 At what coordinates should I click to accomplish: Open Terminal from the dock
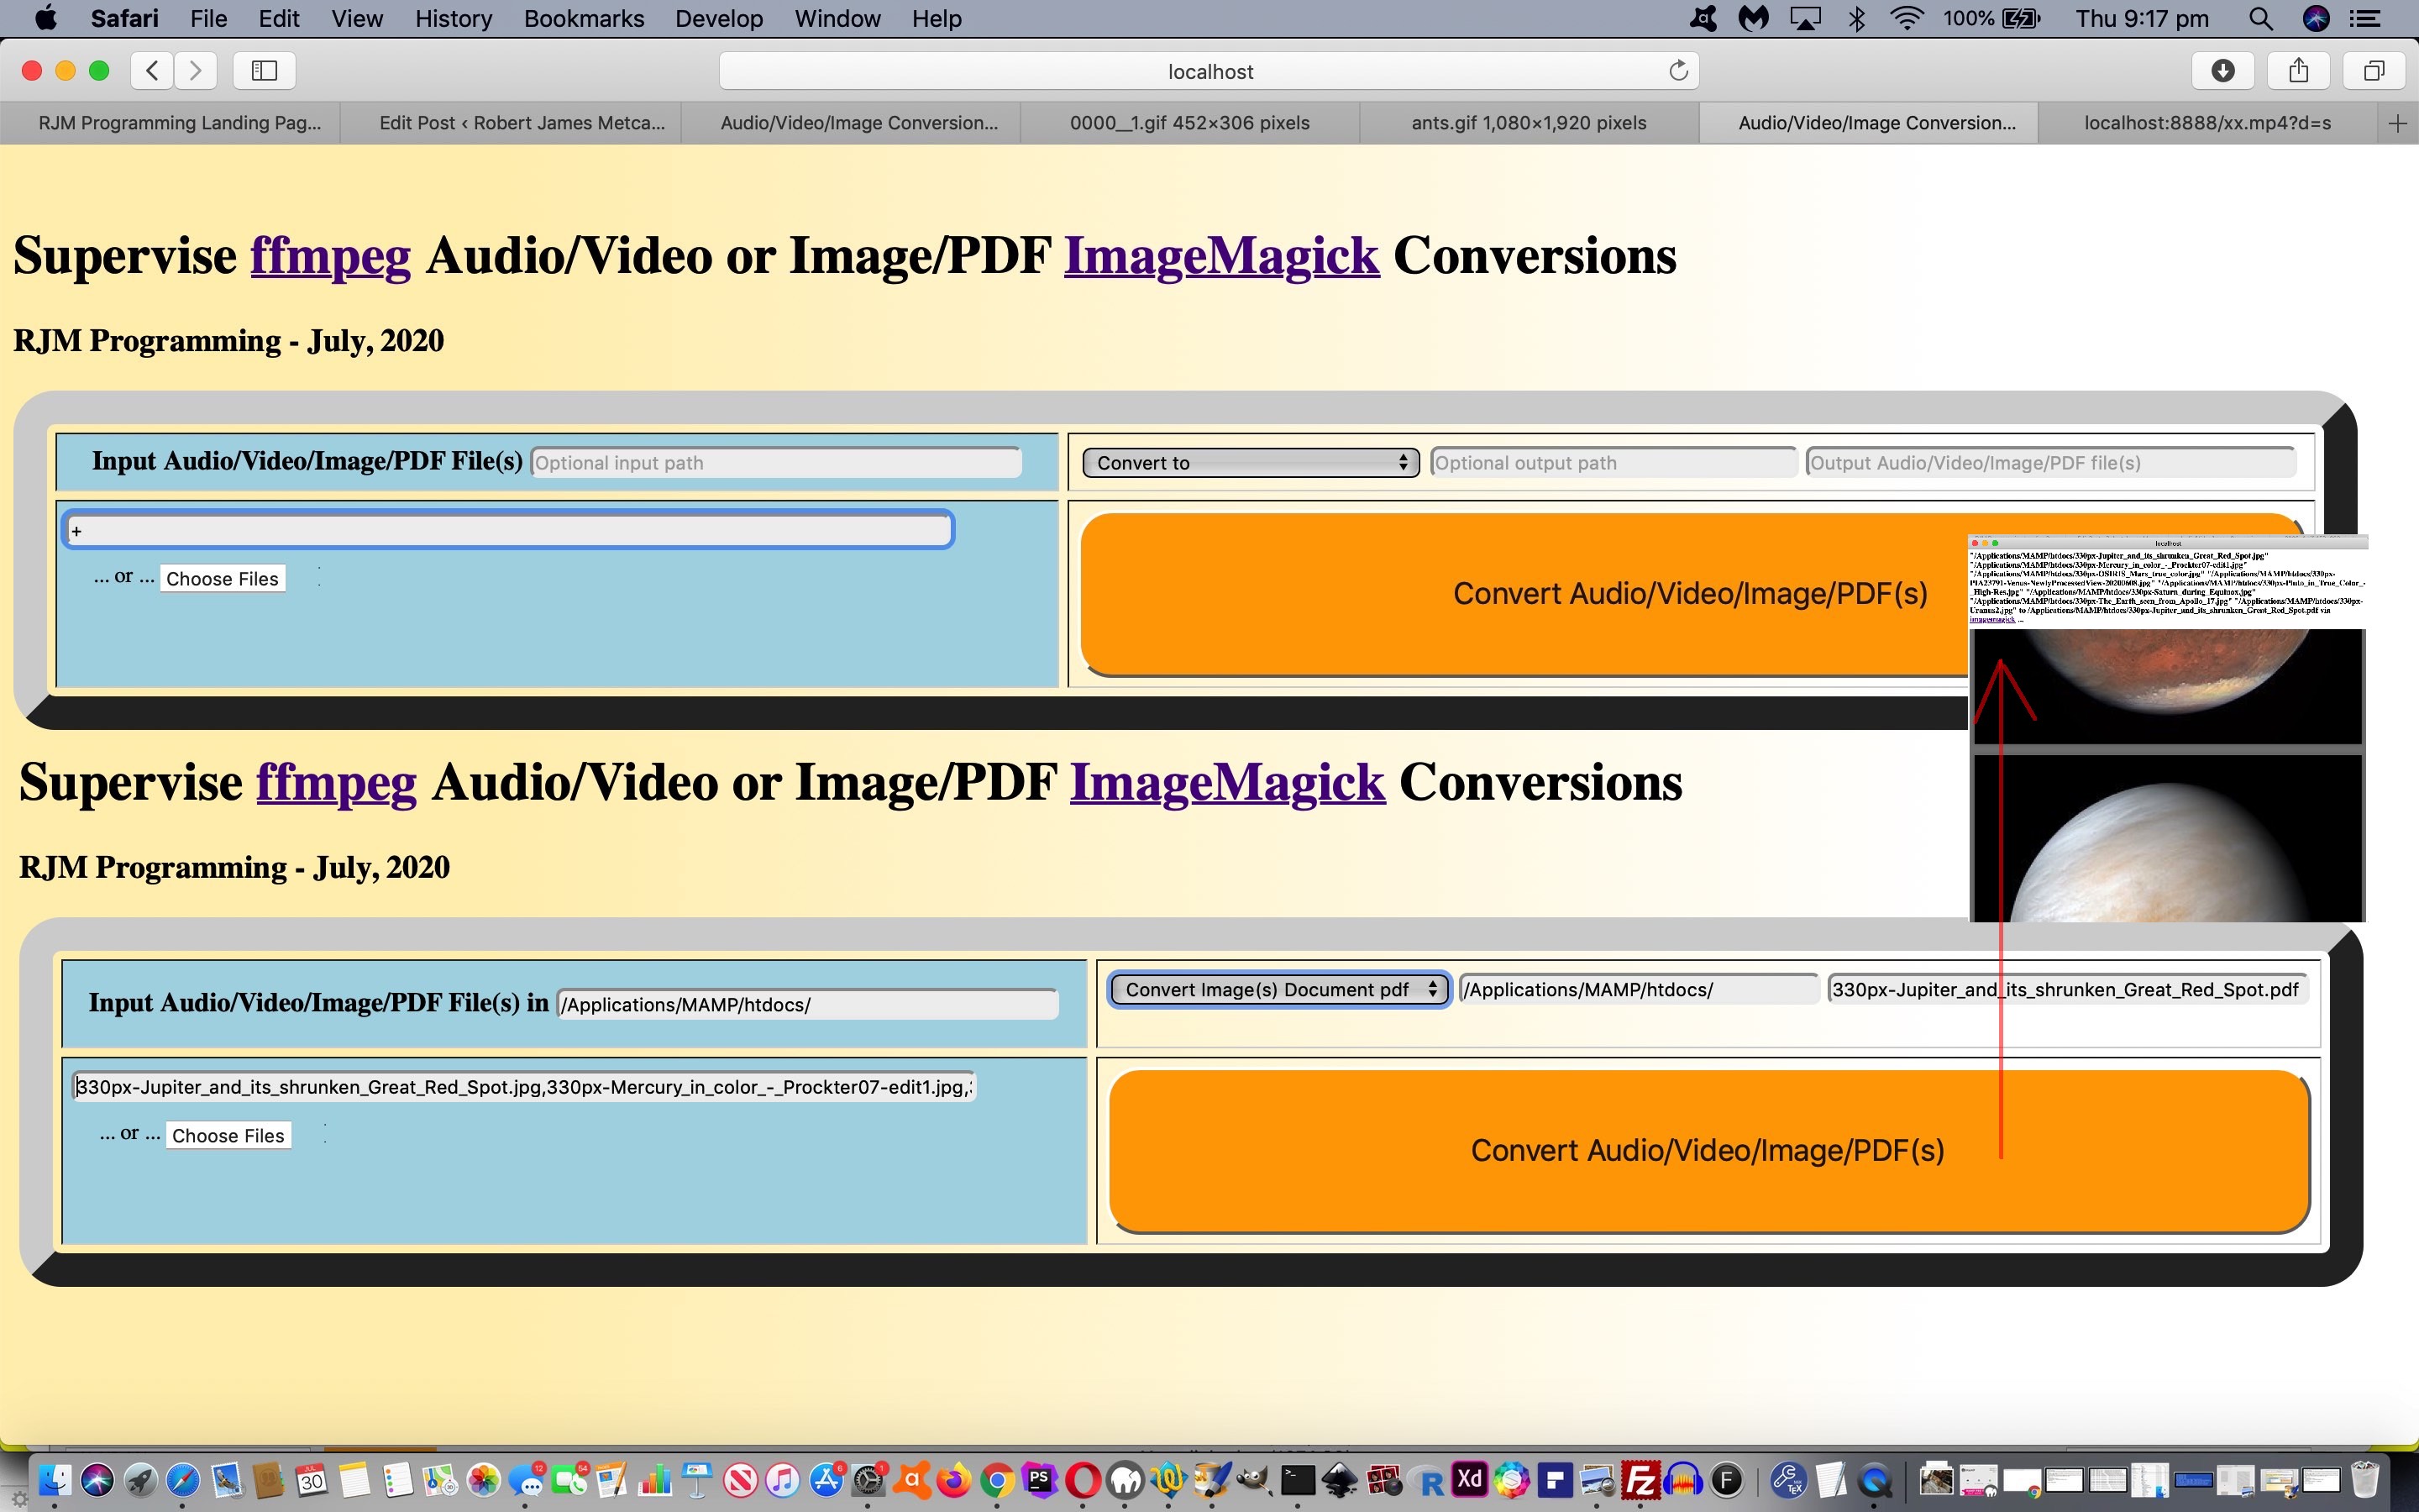point(1298,1479)
